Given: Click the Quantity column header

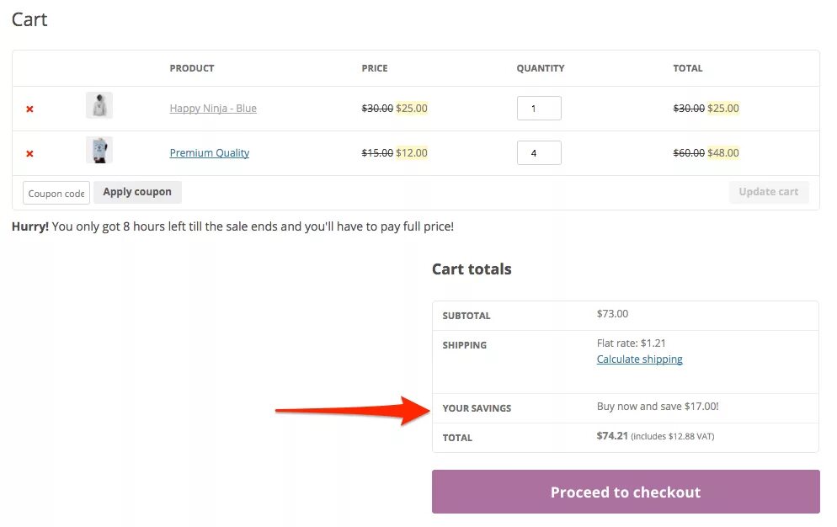Looking at the screenshot, I should coord(541,68).
